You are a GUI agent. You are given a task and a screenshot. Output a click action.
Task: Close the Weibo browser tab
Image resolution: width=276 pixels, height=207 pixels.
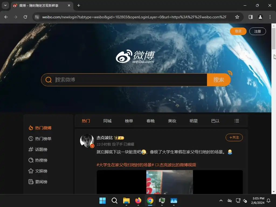click(x=69, y=5)
